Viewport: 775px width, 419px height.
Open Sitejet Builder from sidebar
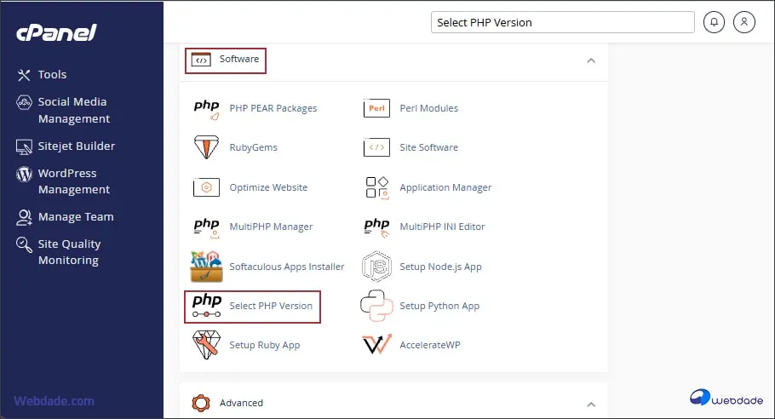point(76,146)
